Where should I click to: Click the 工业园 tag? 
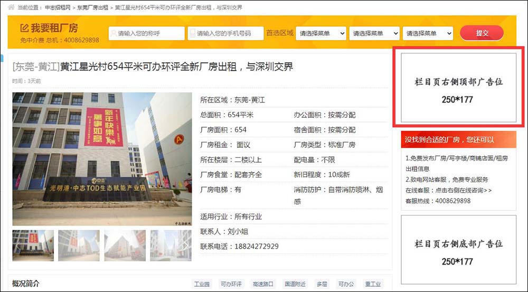click(202, 284)
